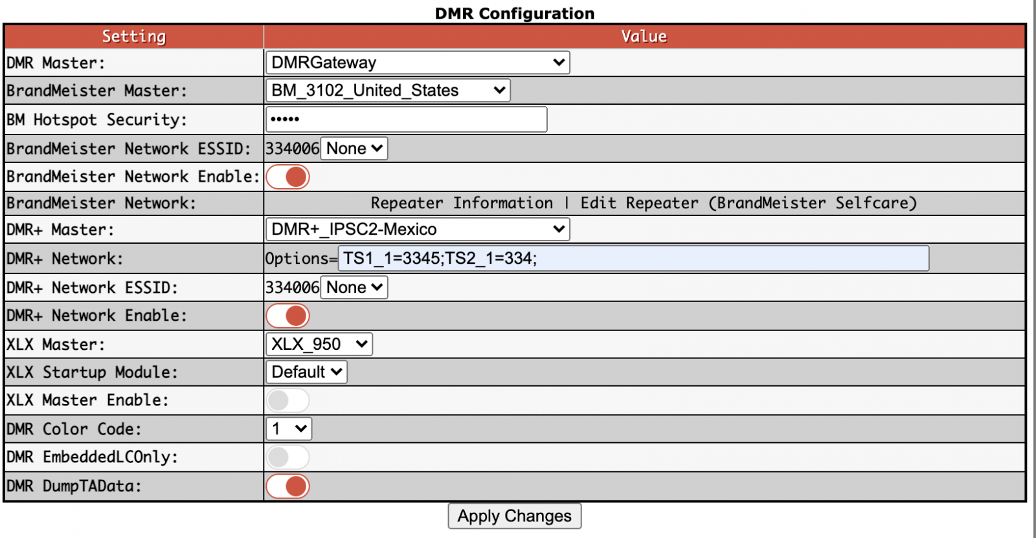Open the DMR Master dropdown
Image resolution: width=1036 pixels, height=538 pixels.
(x=416, y=62)
